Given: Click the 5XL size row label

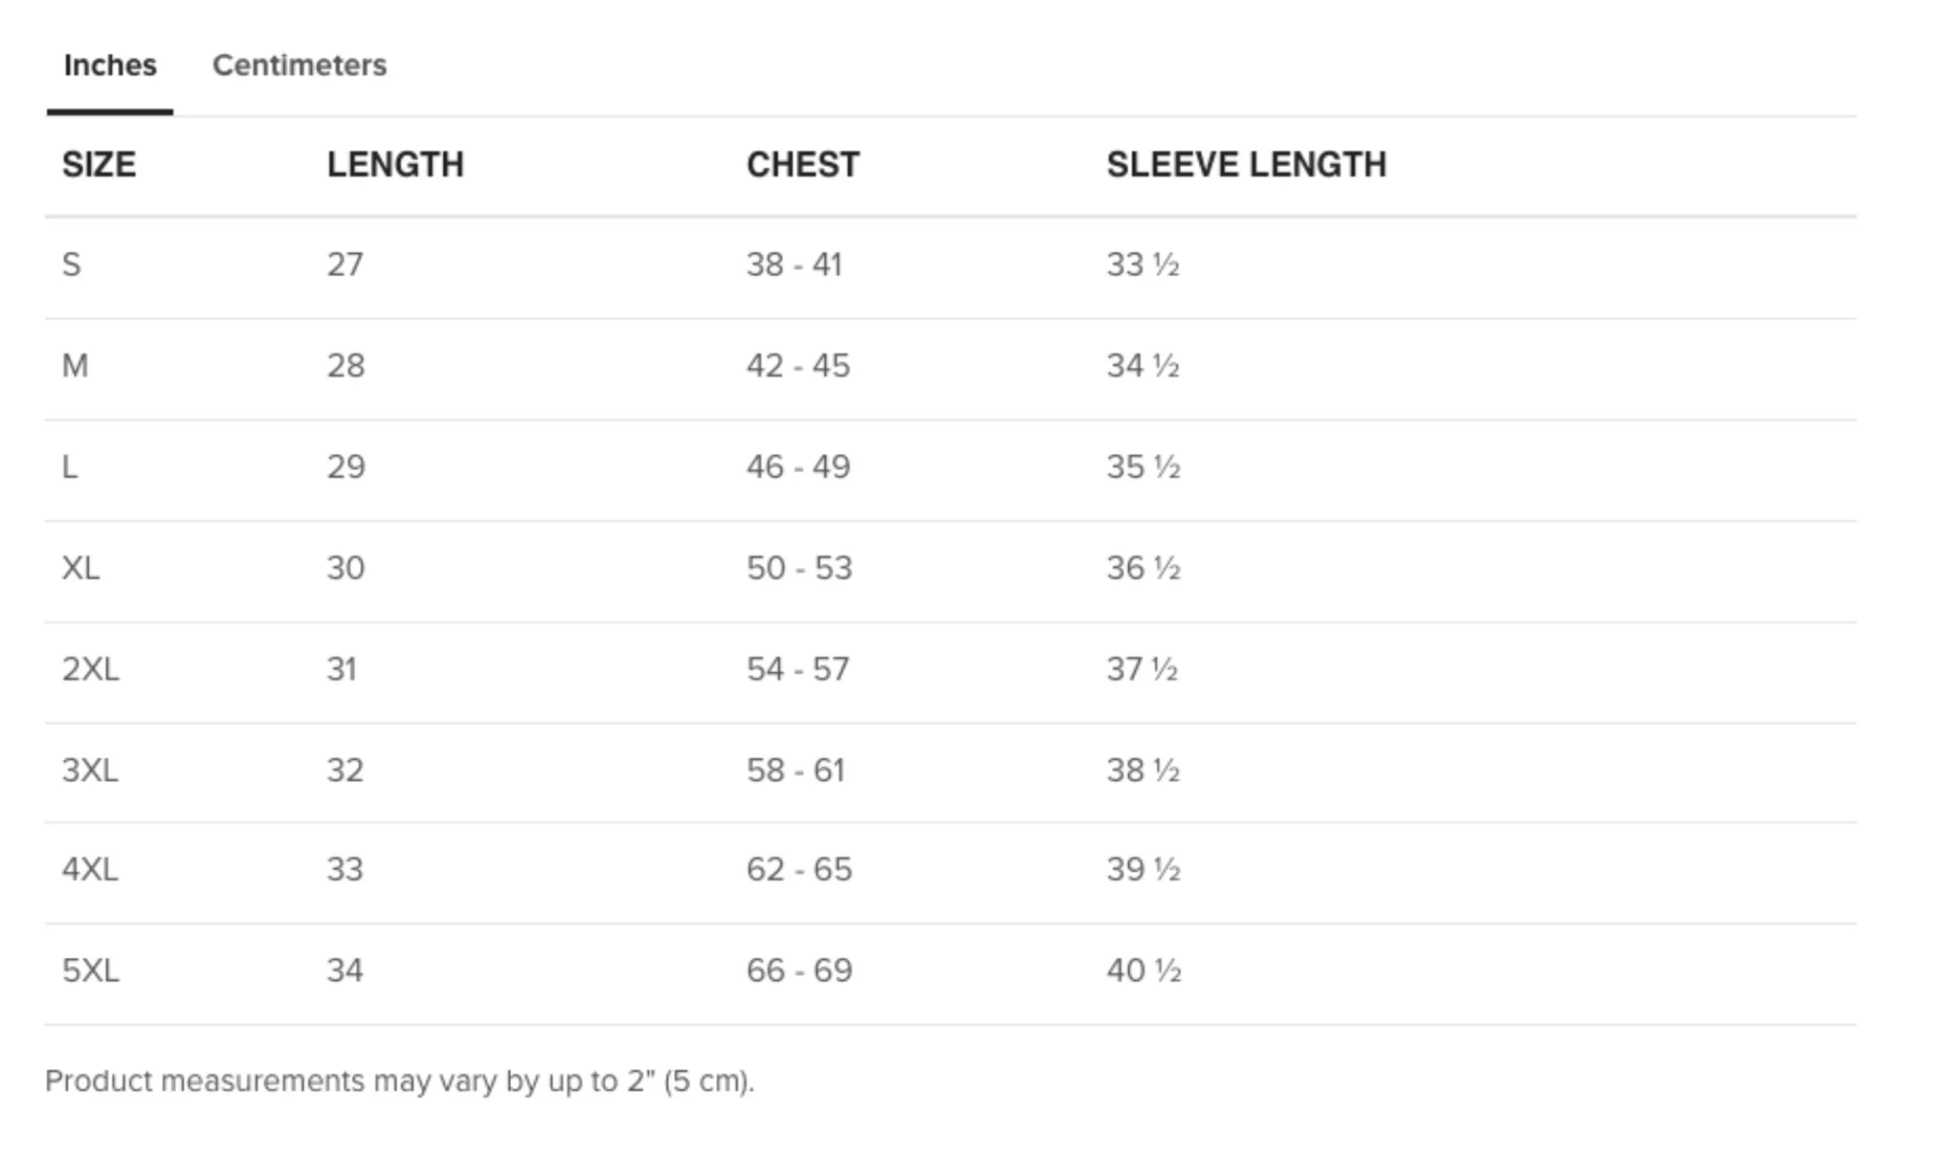Looking at the screenshot, I should [x=90, y=970].
